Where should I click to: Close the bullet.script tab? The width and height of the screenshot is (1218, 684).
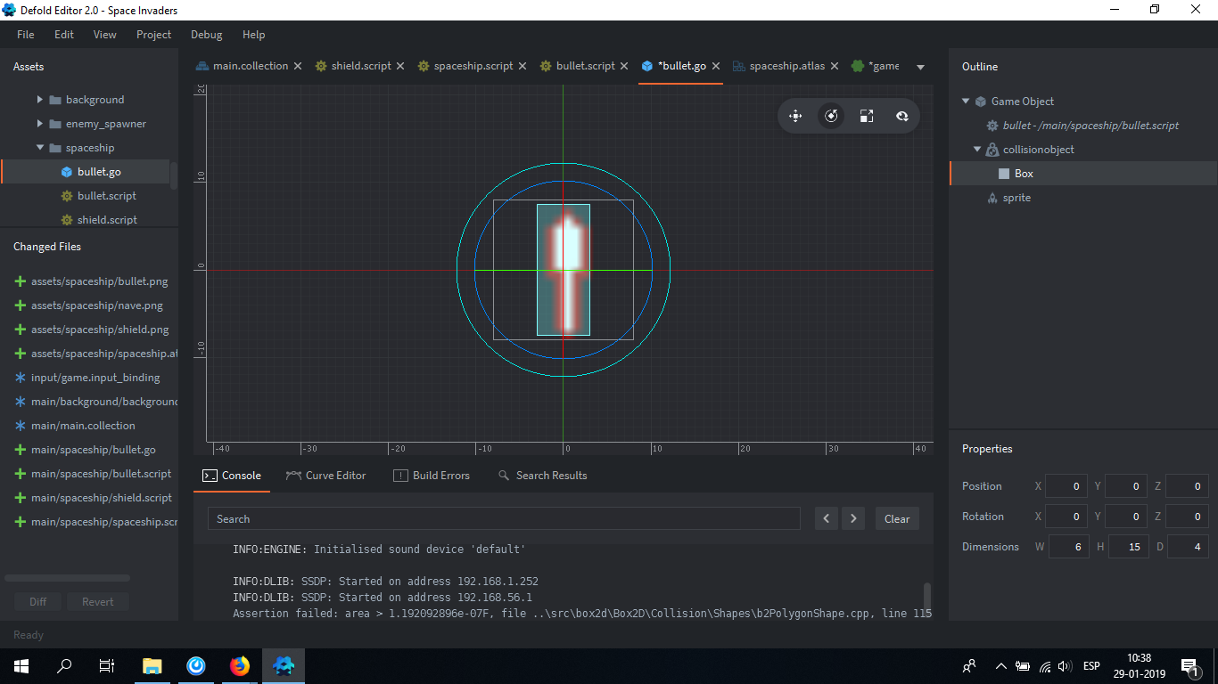624,66
